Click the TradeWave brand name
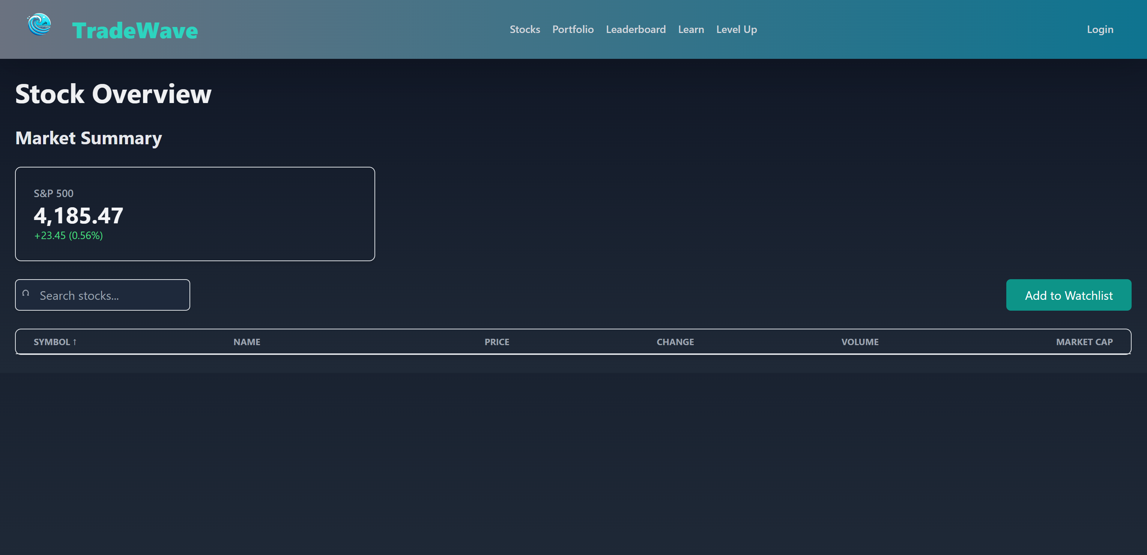1147x555 pixels. click(134, 30)
